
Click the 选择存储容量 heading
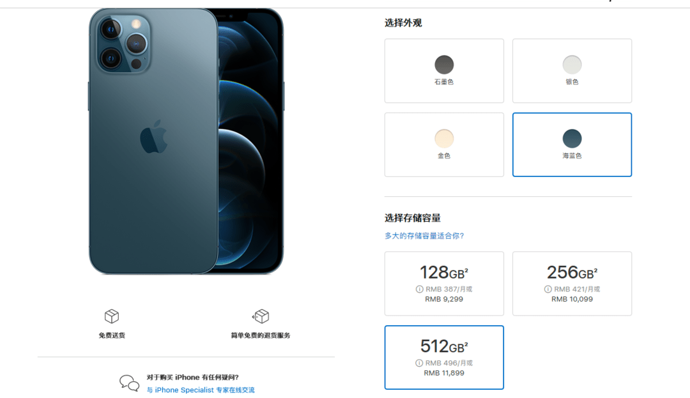coord(413,218)
